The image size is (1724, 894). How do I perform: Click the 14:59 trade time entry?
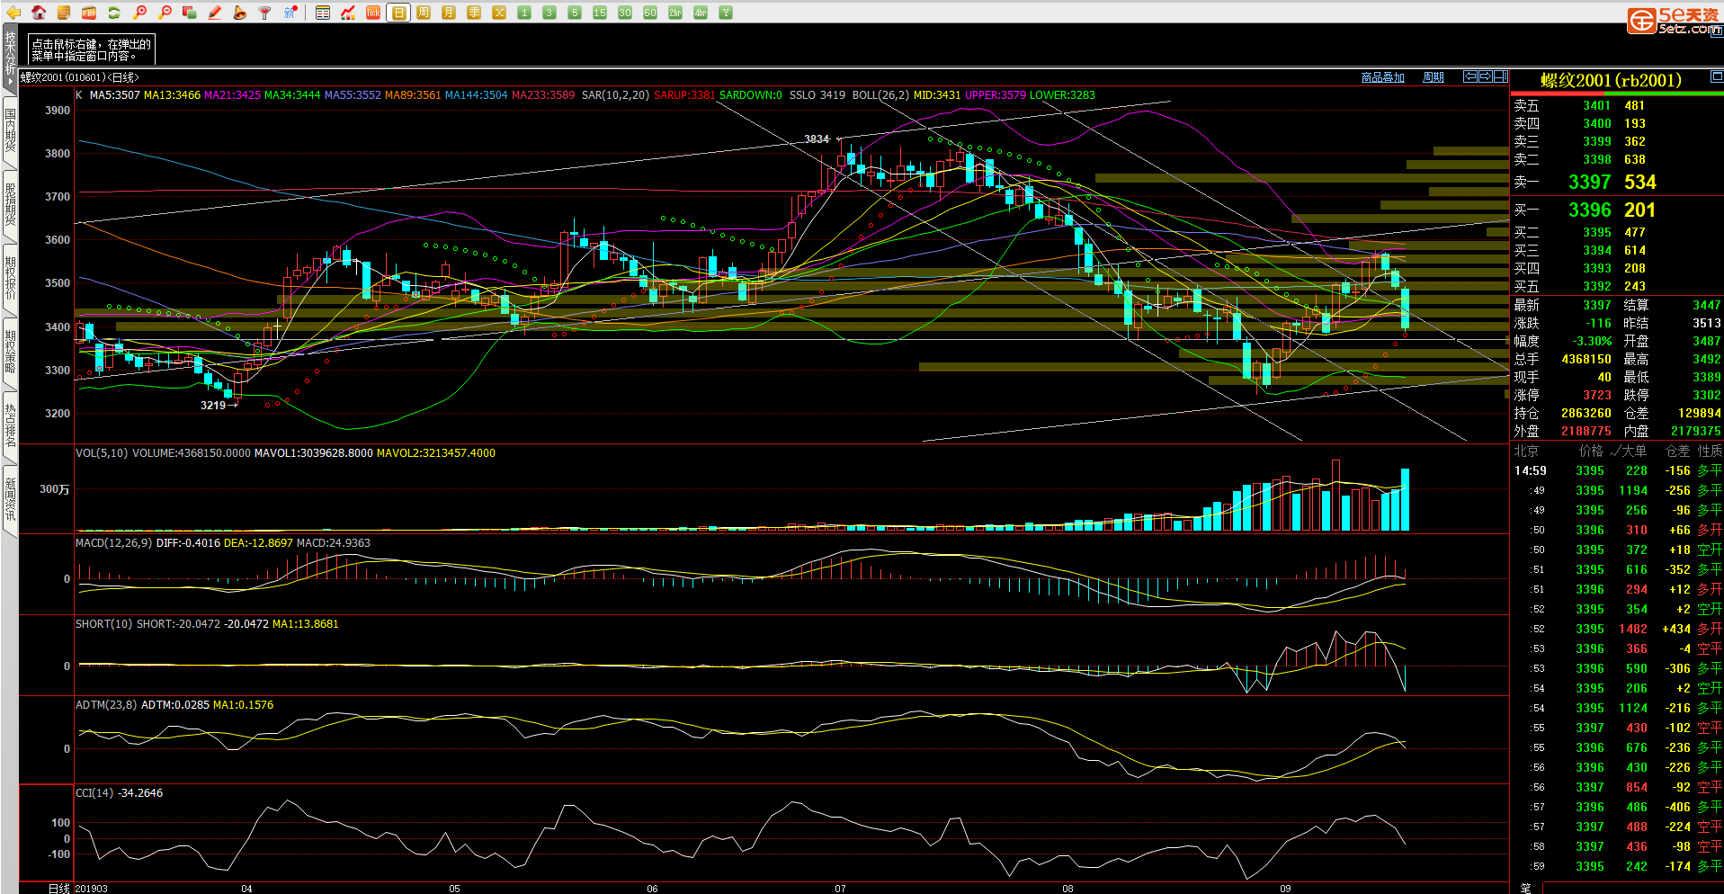coord(1530,470)
